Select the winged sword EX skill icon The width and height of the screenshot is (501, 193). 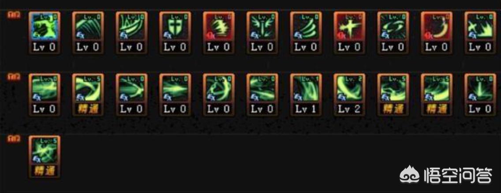(262, 27)
